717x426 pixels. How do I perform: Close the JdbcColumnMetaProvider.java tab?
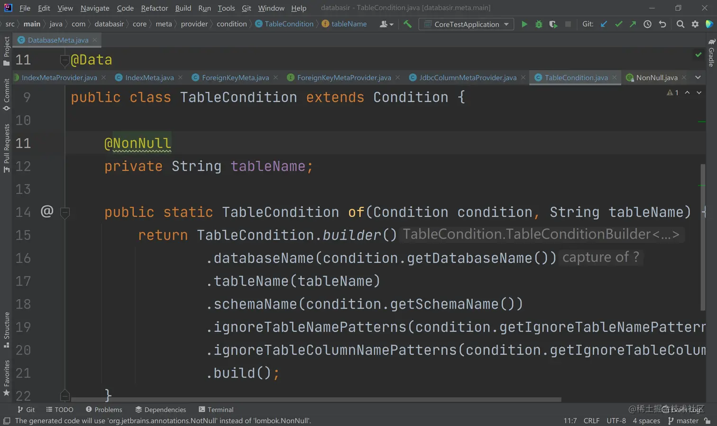523,77
